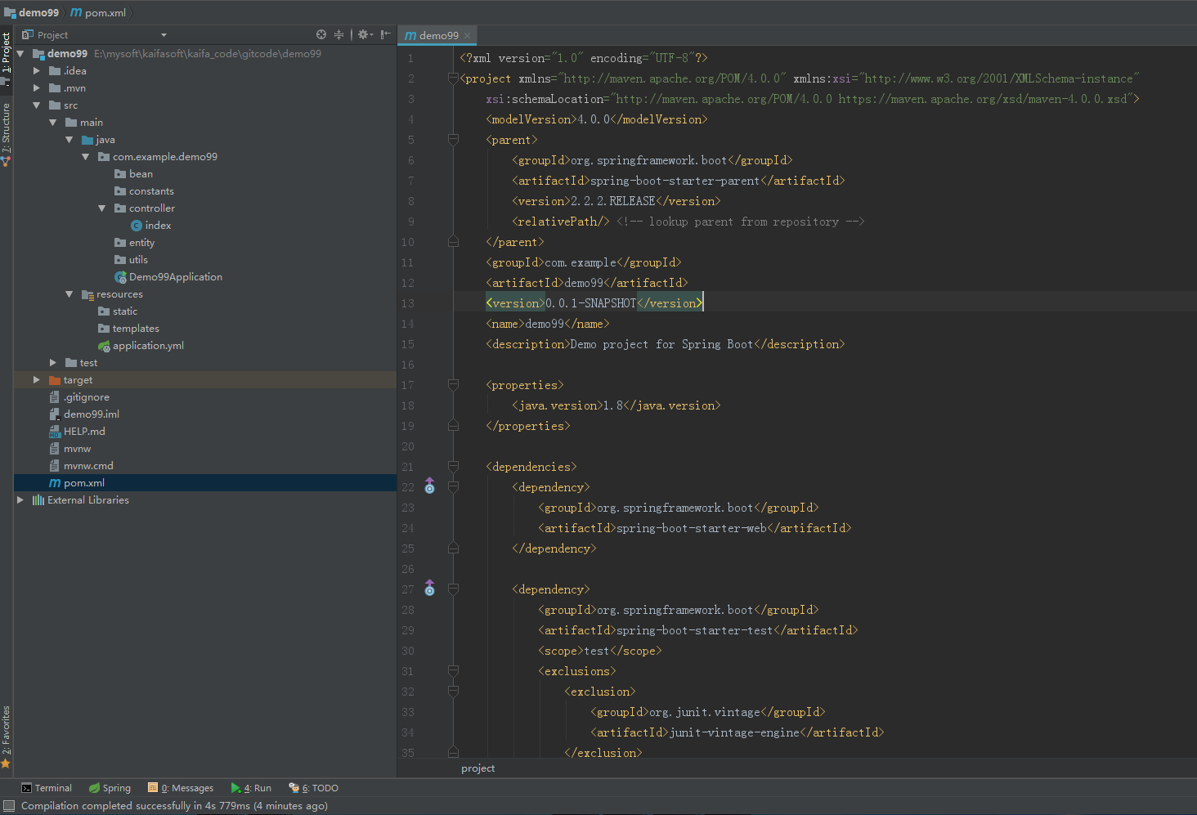Screen dimensions: 1197x815
Task: Fold the properties block at line 17
Action: (453, 385)
